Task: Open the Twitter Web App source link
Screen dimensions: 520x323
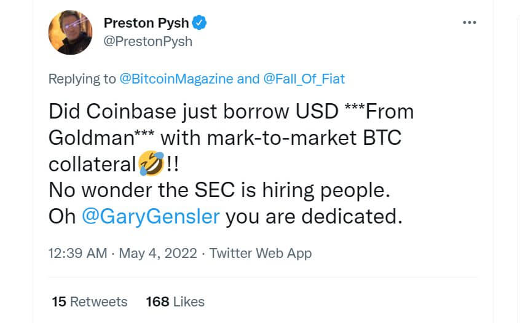Action: (x=261, y=254)
